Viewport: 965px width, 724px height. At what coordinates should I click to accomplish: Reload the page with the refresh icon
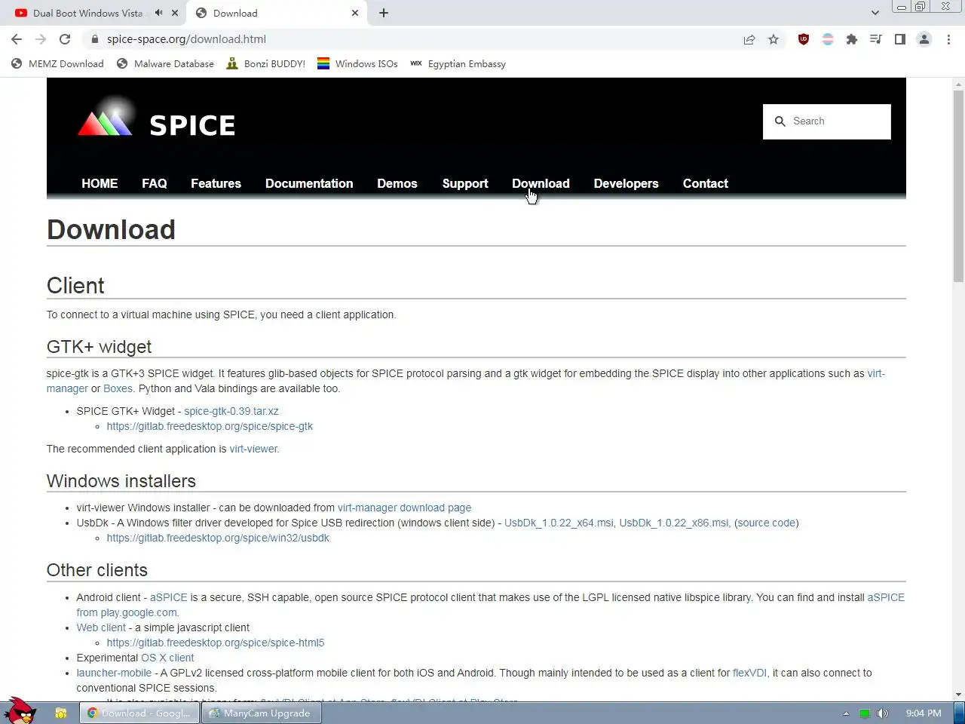pos(65,39)
